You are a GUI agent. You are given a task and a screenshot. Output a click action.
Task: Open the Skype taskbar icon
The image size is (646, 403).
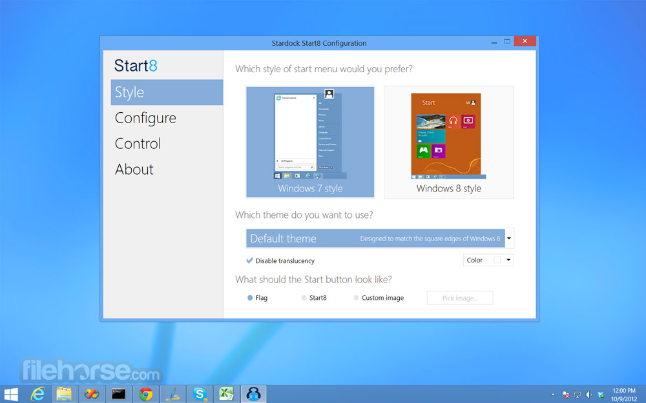[x=200, y=394]
